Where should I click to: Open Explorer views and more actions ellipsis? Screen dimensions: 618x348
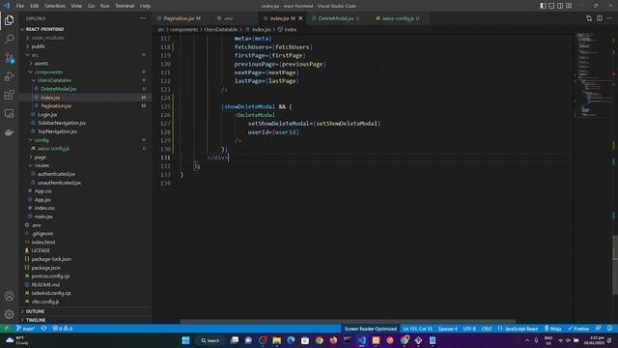click(x=143, y=18)
